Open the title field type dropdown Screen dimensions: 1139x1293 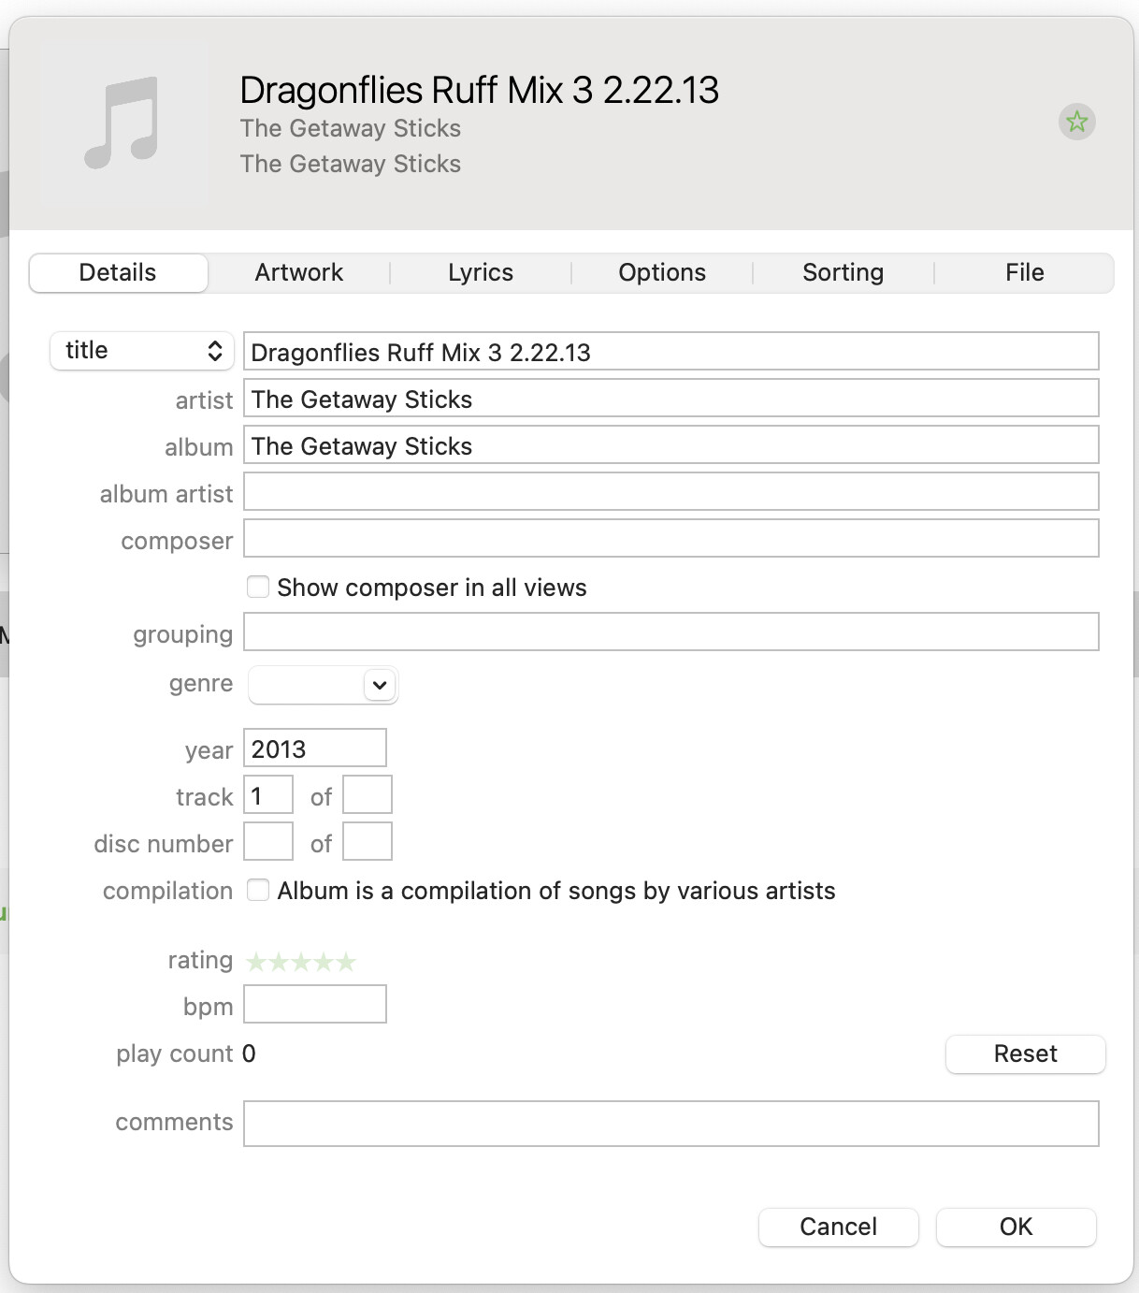pyautogui.click(x=142, y=351)
